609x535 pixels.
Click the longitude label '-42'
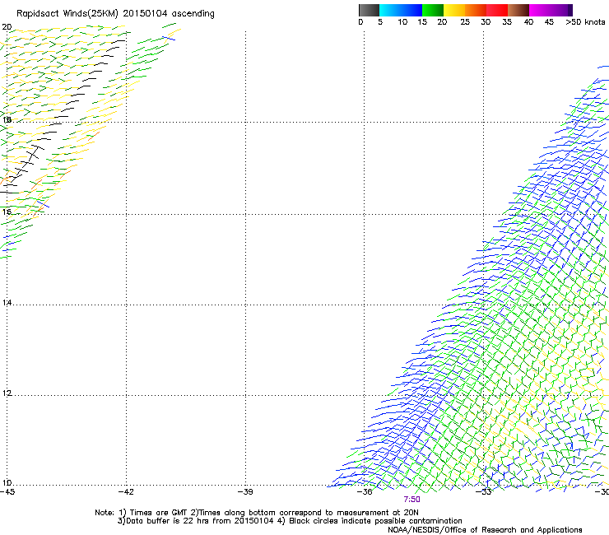(x=126, y=492)
